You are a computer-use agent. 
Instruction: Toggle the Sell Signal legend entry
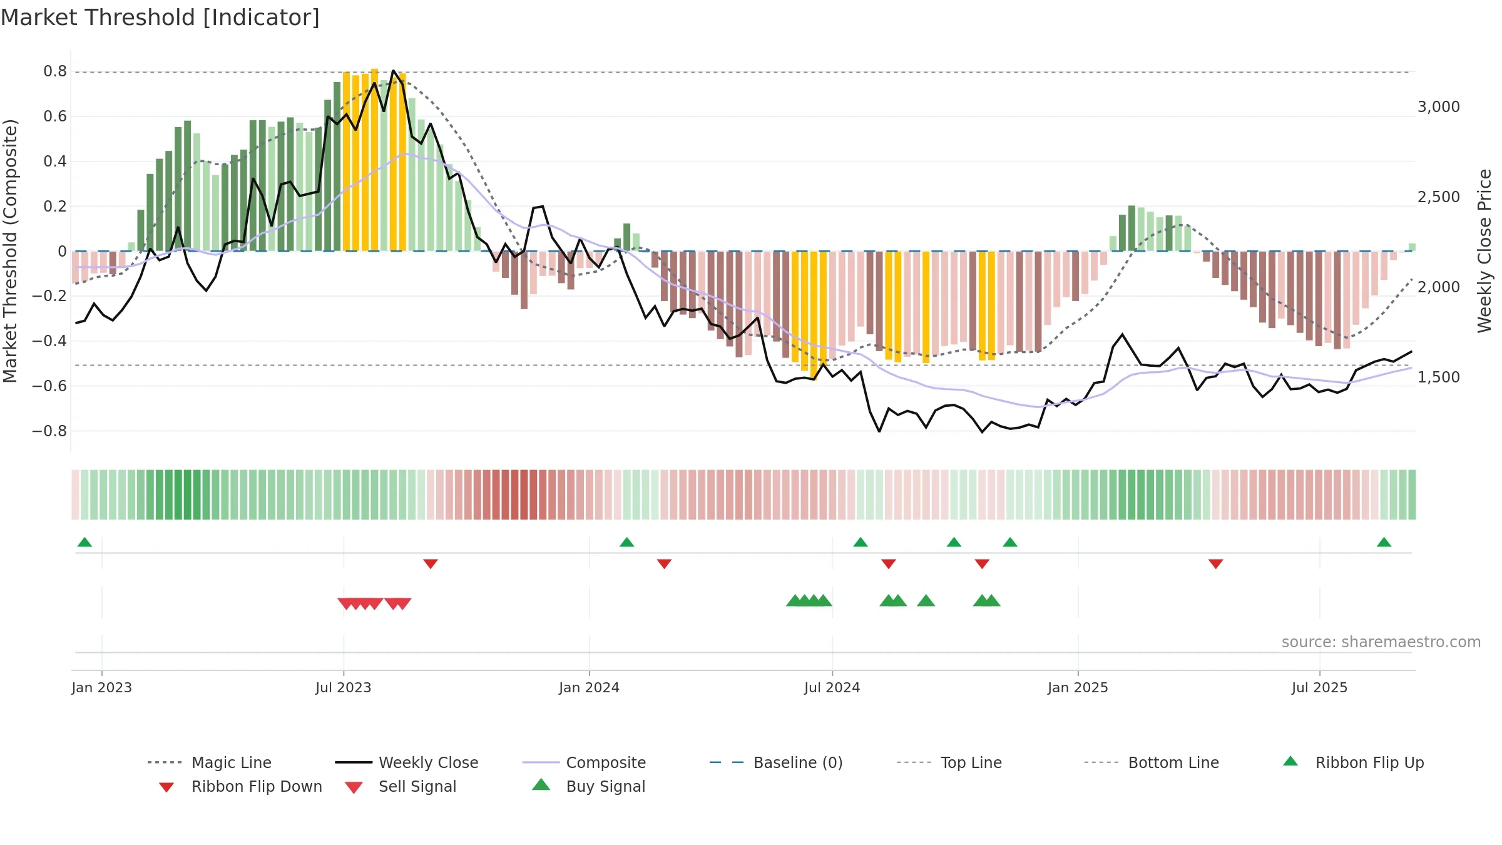401,786
